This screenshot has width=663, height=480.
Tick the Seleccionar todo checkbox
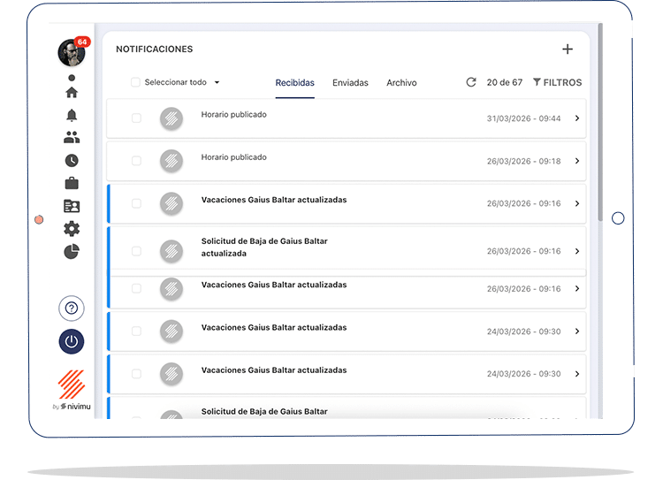tap(135, 82)
